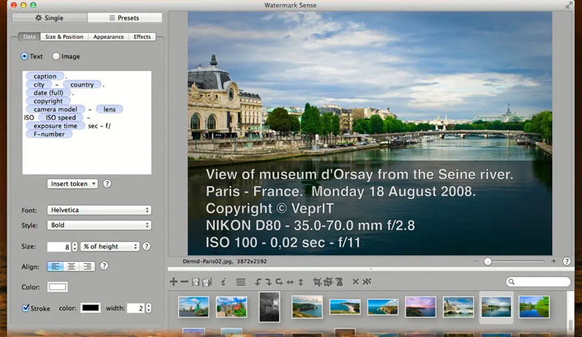582x337 pixels.
Task: Toggle fullscreen icon in title bar
Action: tap(569, 5)
